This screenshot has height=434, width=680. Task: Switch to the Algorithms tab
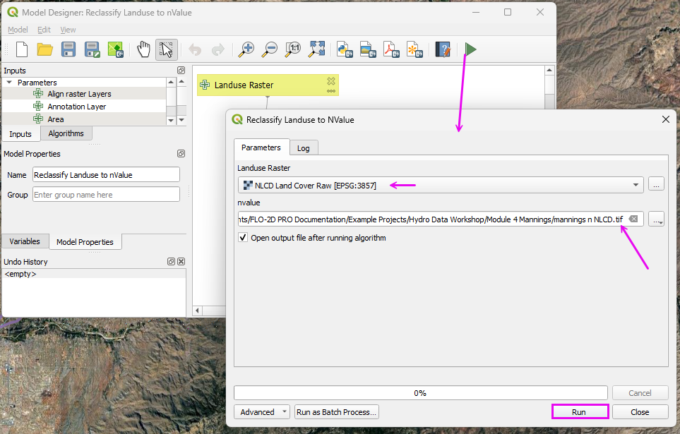66,133
